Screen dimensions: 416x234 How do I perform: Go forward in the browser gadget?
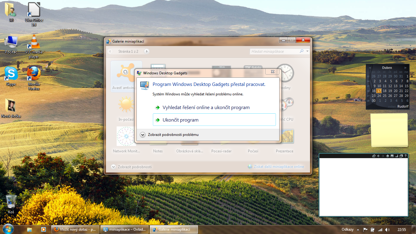pyautogui.click(x=383, y=156)
